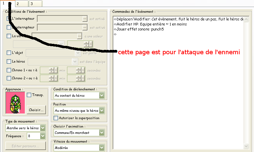Click the command list scroll down arrow
Viewport: 254px width, 152px height.
[246, 146]
